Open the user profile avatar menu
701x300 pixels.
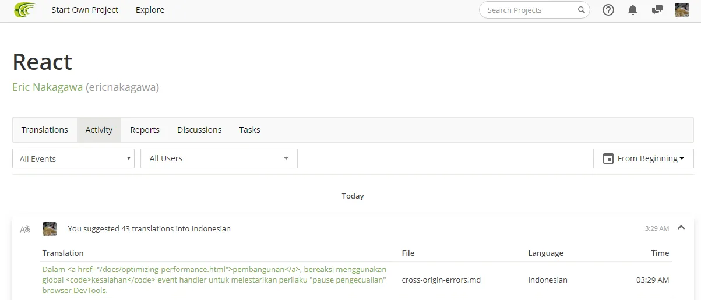(682, 10)
